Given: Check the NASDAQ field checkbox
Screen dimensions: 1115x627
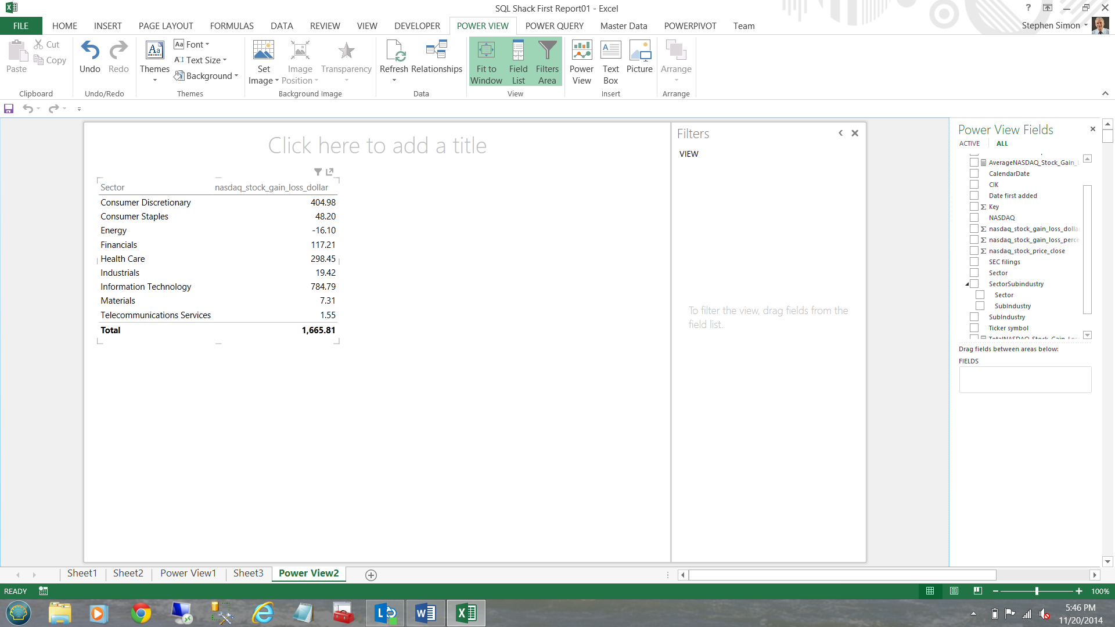Looking at the screenshot, I should [974, 218].
